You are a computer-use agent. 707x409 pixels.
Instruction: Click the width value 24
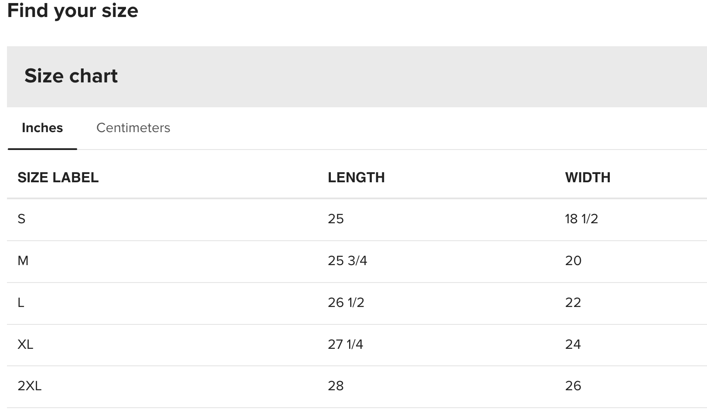click(x=573, y=344)
